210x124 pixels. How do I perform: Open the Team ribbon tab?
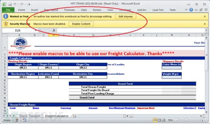point(173,10)
